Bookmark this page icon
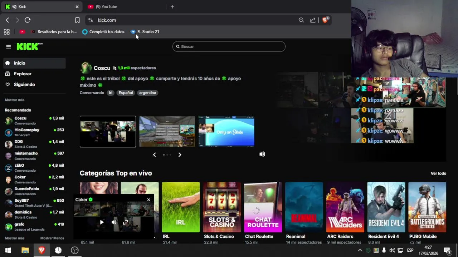Viewport: 458px width, 257px height. [77, 20]
